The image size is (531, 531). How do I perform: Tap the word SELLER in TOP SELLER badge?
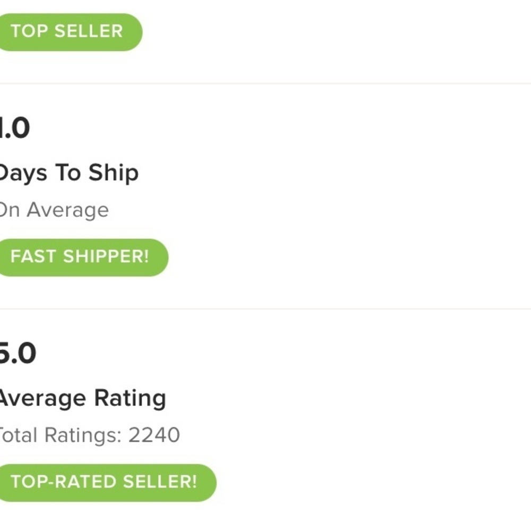[89, 31]
